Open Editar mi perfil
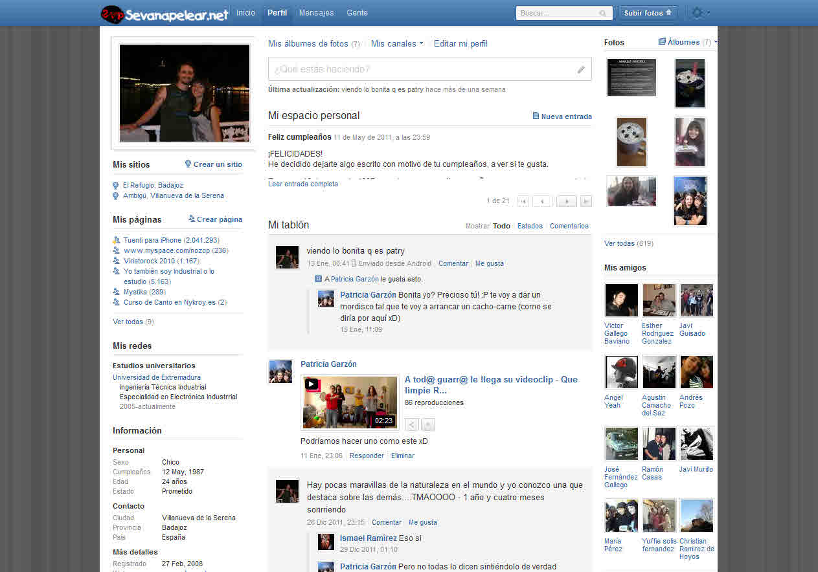The image size is (818, 572). point(460,43)
